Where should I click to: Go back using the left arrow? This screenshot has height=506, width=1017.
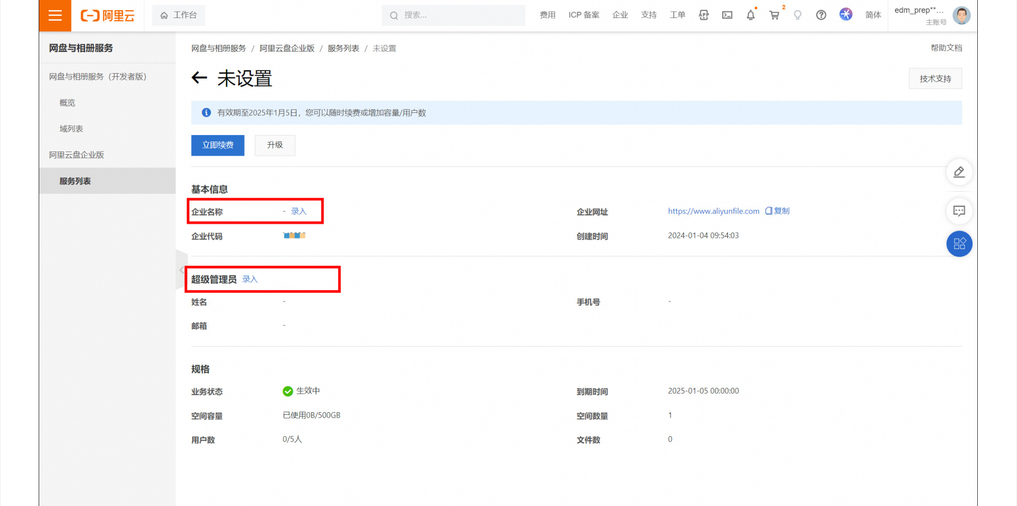click(x=199, y=78)
